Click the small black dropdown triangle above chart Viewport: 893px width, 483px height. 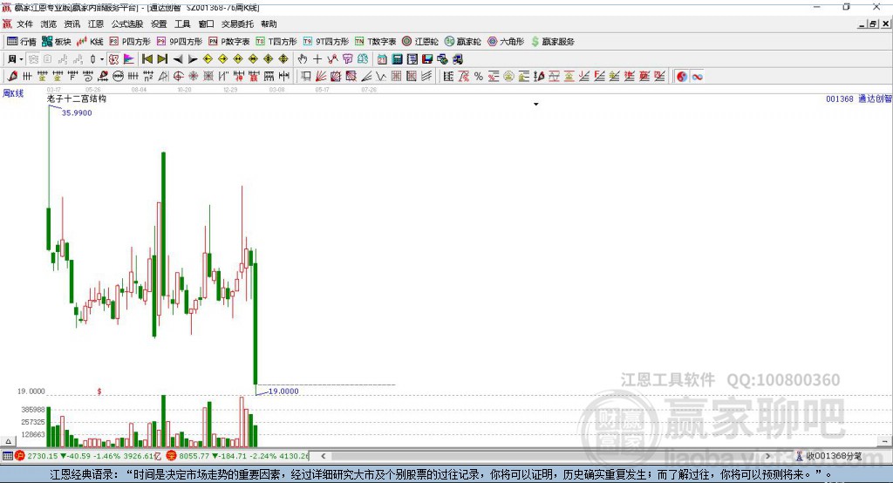coord(536,105)
